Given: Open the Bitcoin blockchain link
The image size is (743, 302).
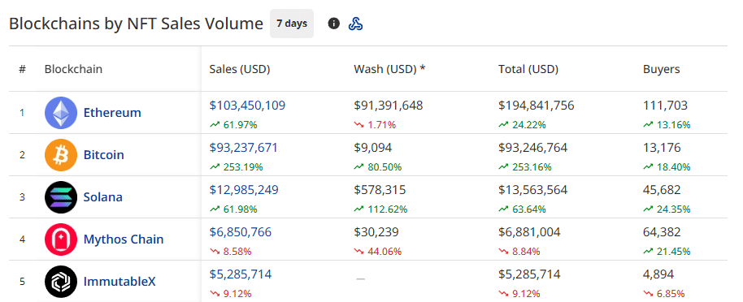Looking at the screenshot, I should tap(104, 155).
